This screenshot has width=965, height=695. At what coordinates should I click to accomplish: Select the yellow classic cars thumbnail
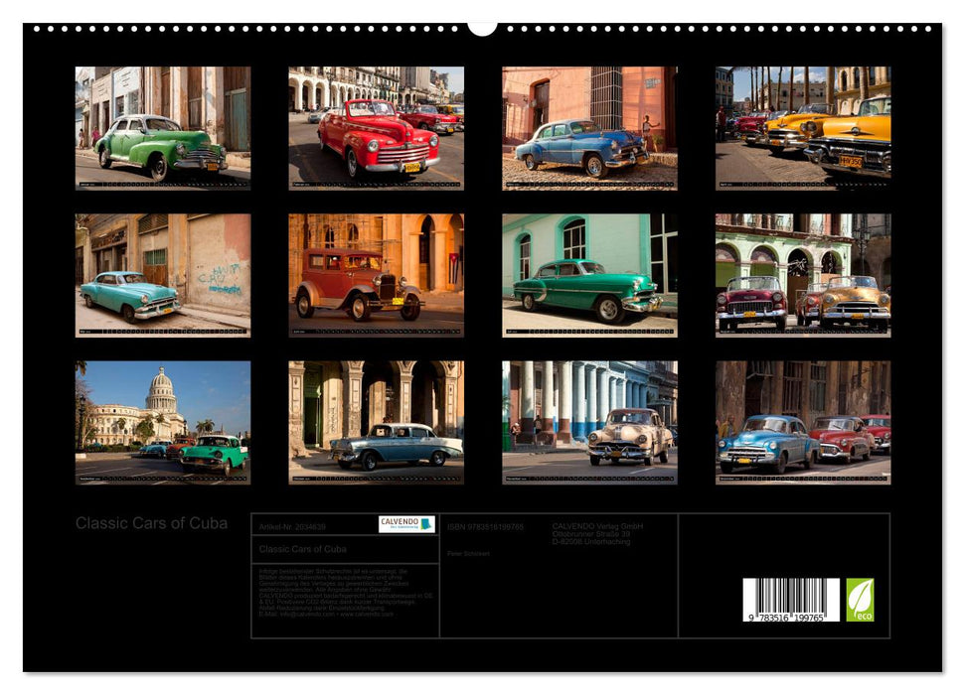(803, 127)
